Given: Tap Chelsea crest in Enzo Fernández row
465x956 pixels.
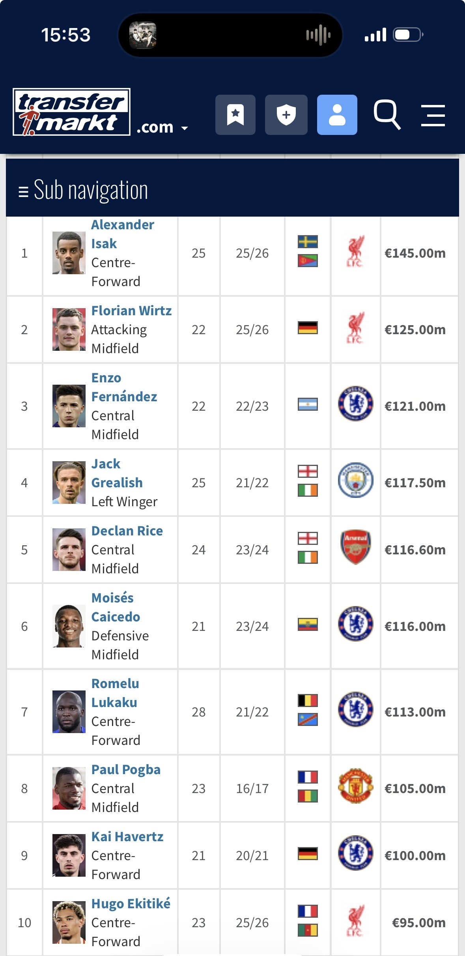Looking at the screenshot, I should [x=355, y=404].
